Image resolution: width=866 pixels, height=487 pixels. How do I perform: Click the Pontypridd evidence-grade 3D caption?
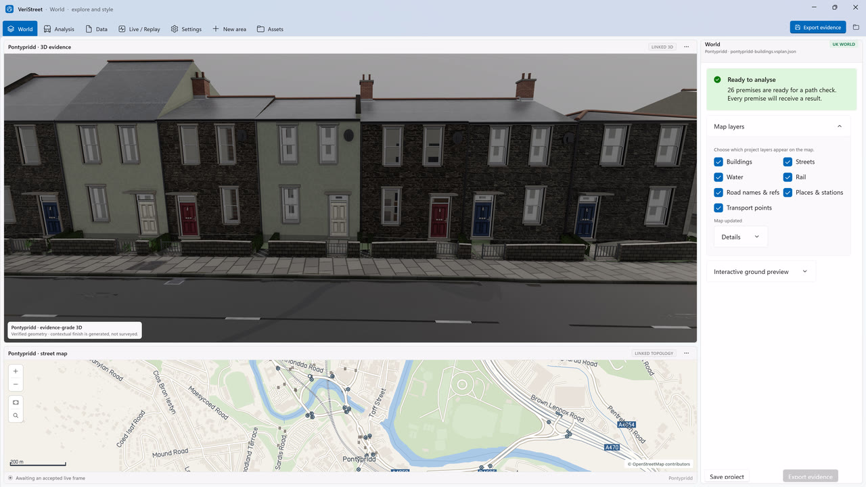(74, 330)
